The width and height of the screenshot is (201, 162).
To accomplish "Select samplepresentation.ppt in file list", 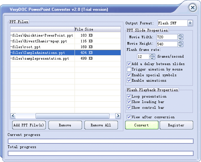I will click(x=65, y=58).
